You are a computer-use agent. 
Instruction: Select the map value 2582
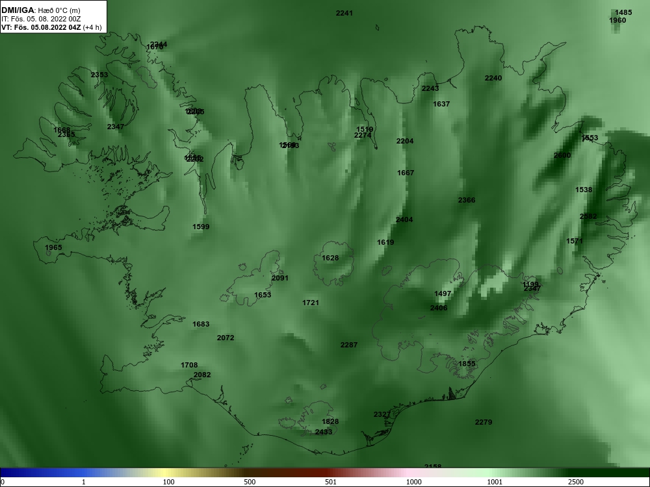pyautogui.click(x=588, y=216)
